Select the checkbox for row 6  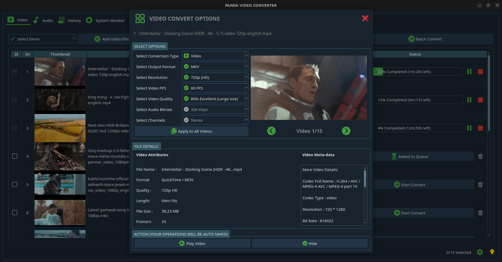[15, 213]
